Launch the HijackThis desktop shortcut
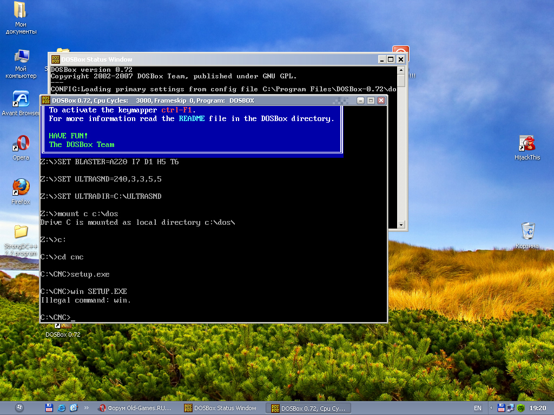 pyautogui.click(x=527, y=148)
